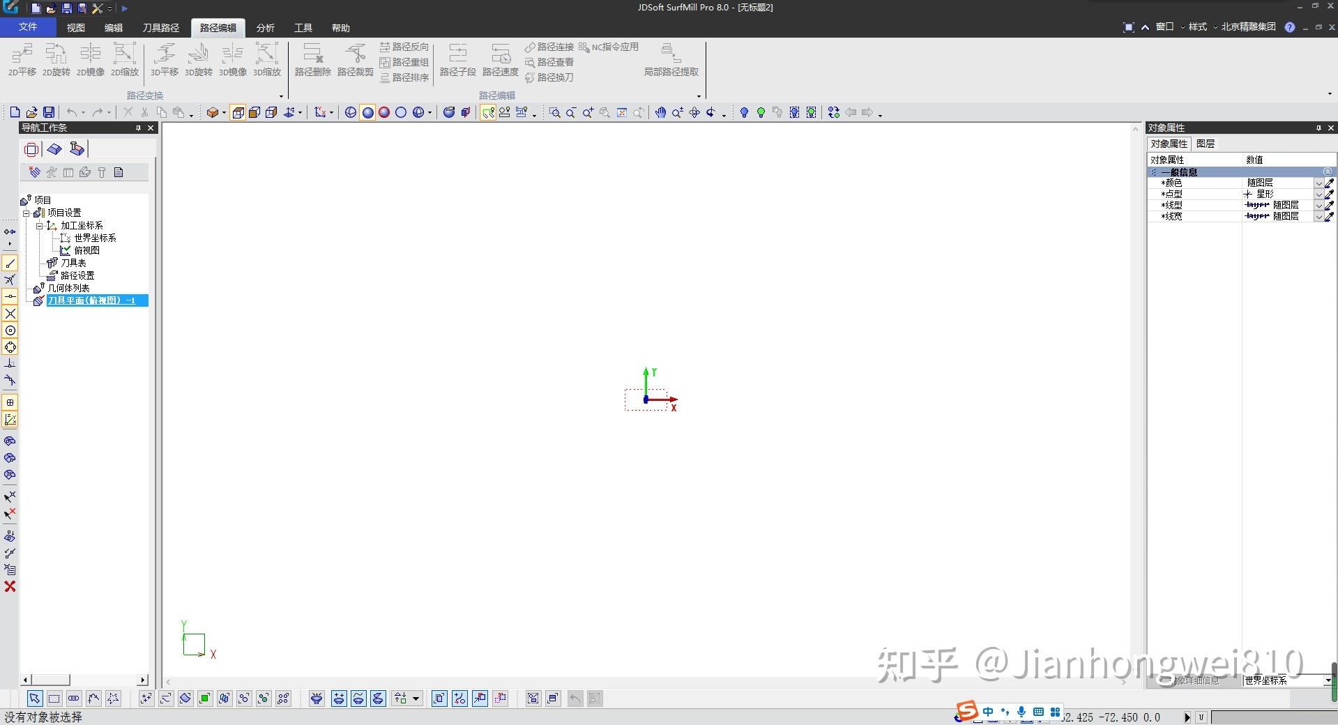This screenshot has height=725, width=1338.
Task: Switch to the 图层 panel tab
Action: click(x=1206, y=144)
